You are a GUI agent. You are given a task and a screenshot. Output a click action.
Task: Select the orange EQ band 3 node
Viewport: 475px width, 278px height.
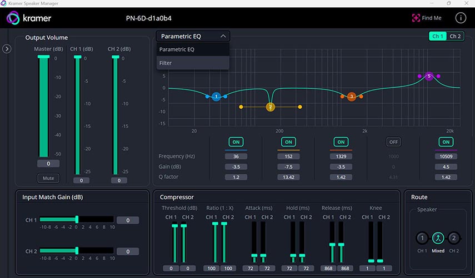[351, 97]
